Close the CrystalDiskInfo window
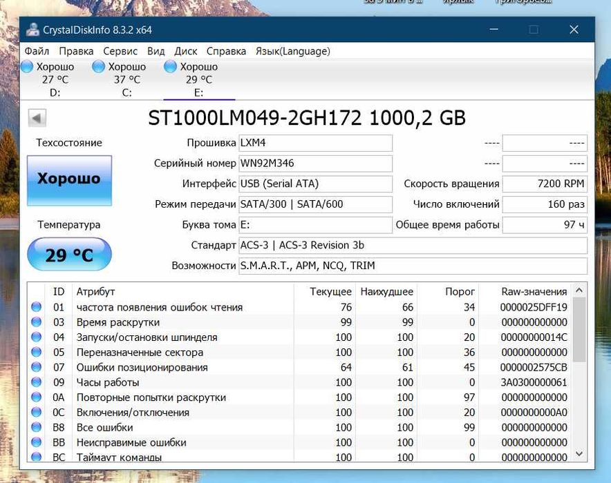611x483 pixels. (574, 30)
